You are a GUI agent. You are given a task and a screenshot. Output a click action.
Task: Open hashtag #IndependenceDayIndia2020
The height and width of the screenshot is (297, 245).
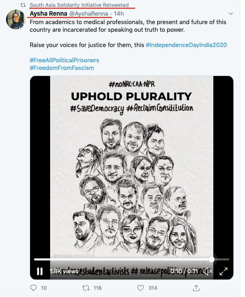[x=186, y=45]
